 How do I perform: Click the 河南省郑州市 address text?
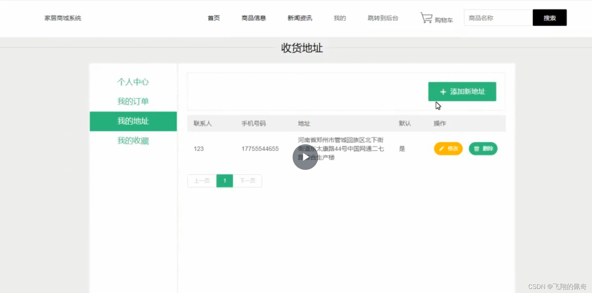[x=341, y=149]
